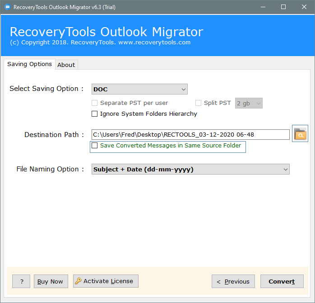The image size is (315, 303).
Task: Toggle the Split PST checkbox
Action: pyautogui.click(x=198, y=103)
